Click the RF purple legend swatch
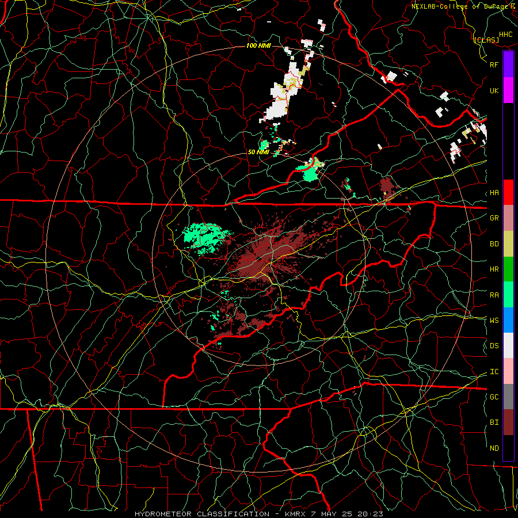The image size is (518, 518). [x=508, y=64]
